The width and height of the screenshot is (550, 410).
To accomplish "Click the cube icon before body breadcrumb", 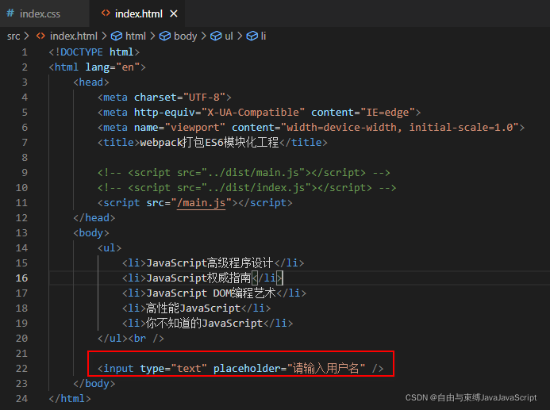I will tap(165, 36).
